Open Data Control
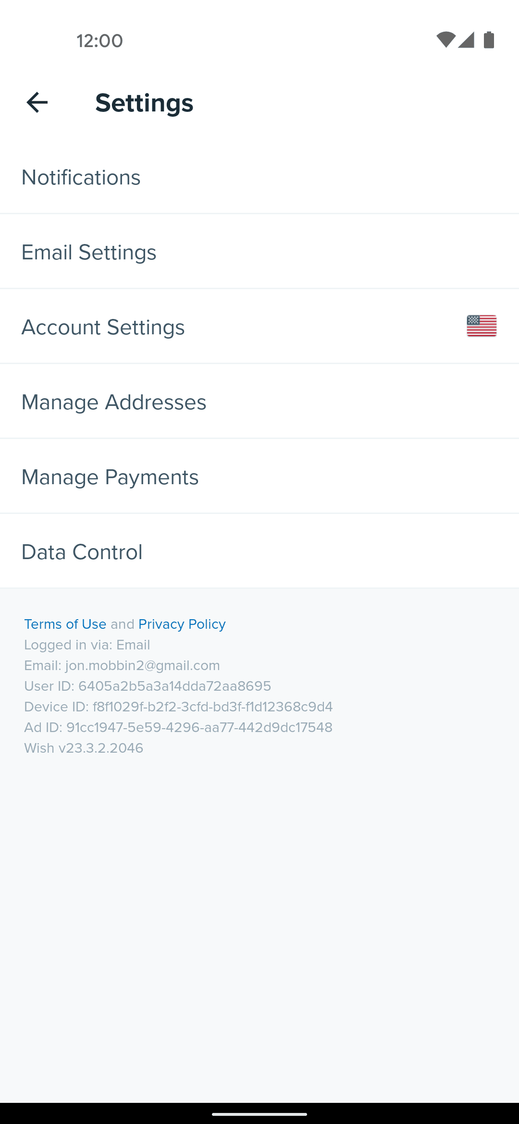The height and width of the screenshot is (1124, 519). pos(259,552)
